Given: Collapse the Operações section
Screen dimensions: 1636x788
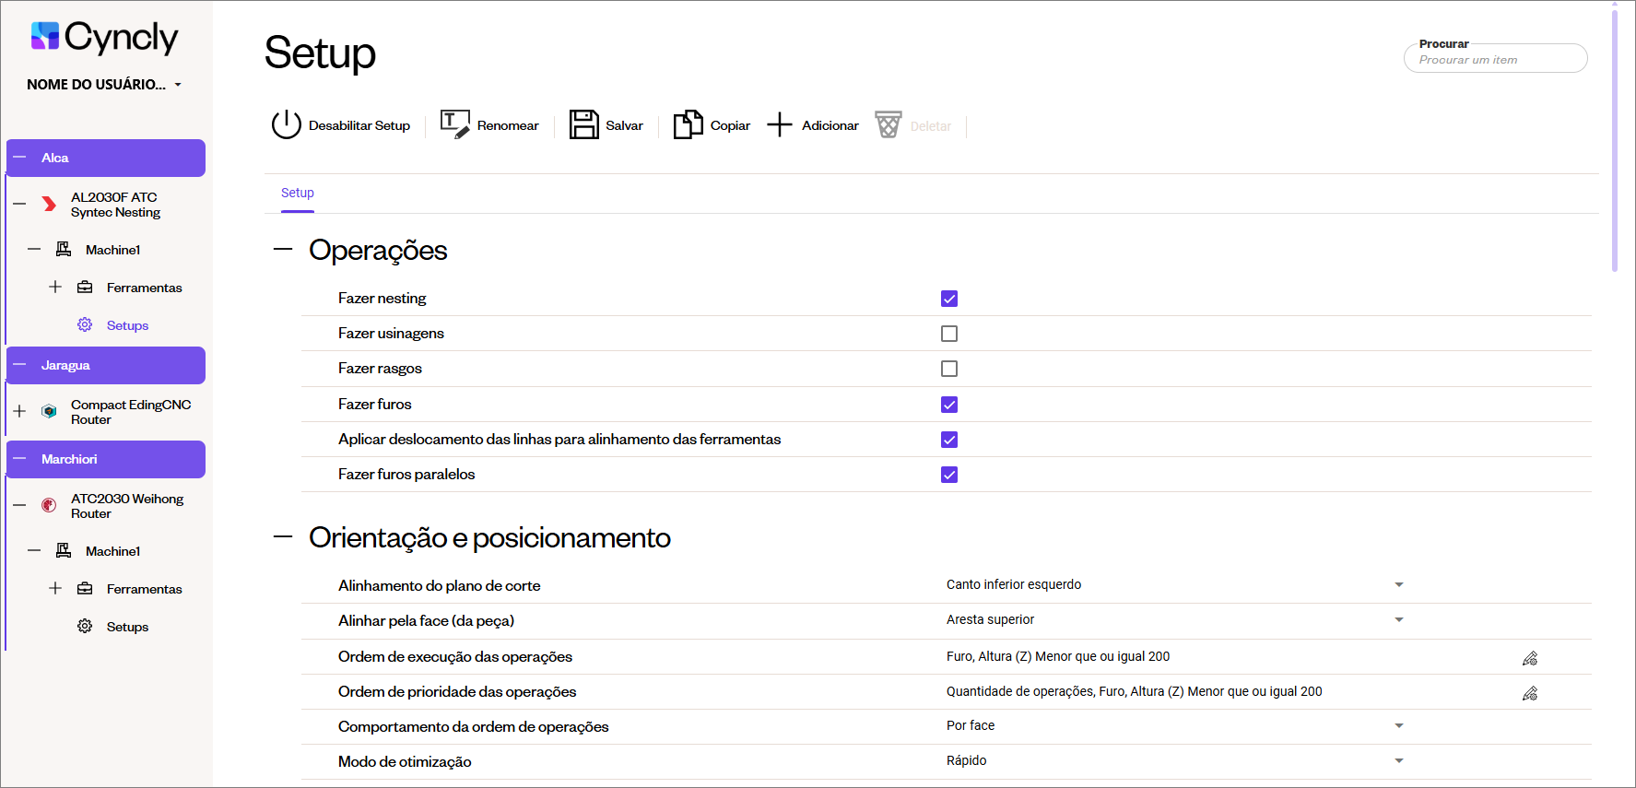Looking at the screenshot, I should [x=283, y=250].
